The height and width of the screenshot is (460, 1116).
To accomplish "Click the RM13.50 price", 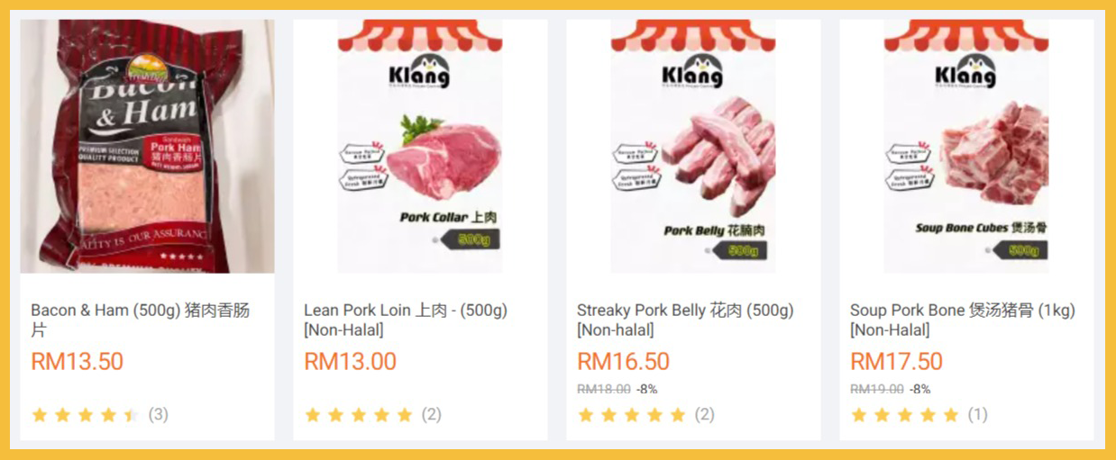I will (x=77, y=362).
